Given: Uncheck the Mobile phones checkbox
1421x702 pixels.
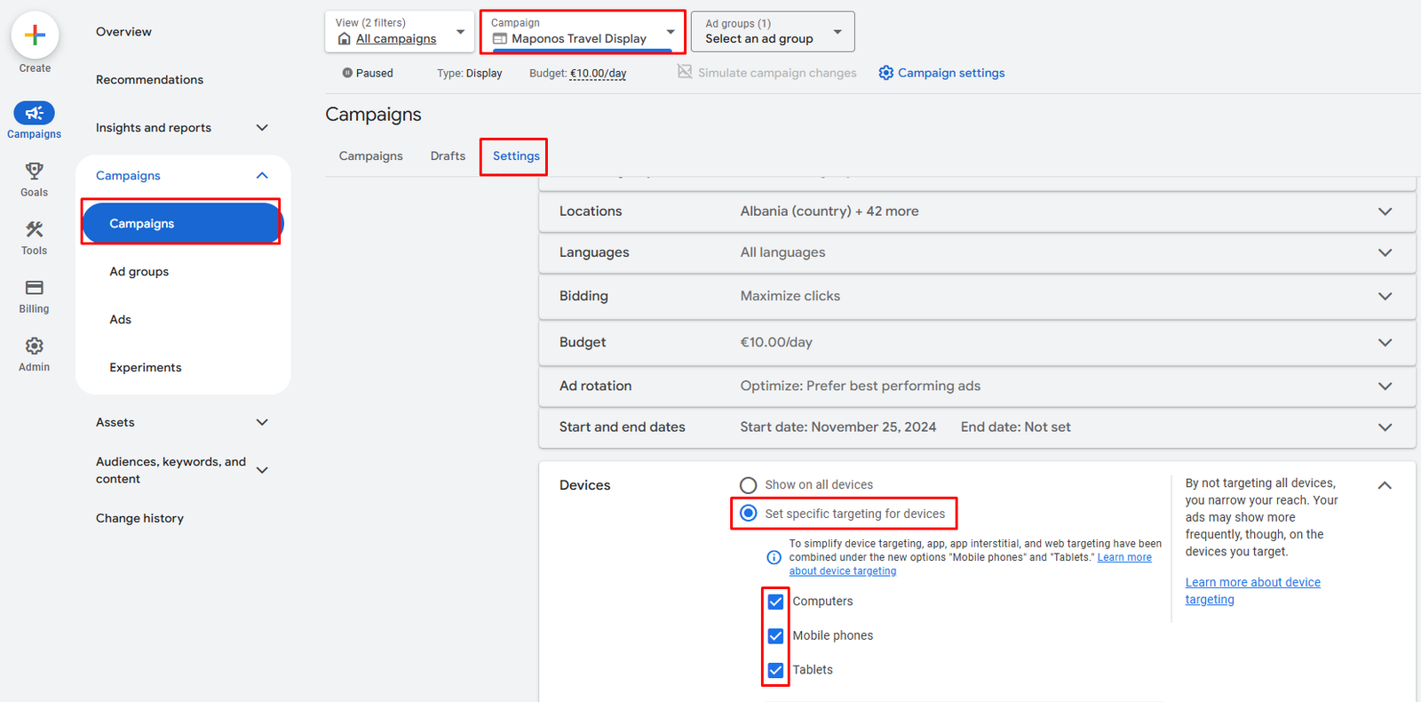Looking at the screenshot, I should [x=775, y=636].
